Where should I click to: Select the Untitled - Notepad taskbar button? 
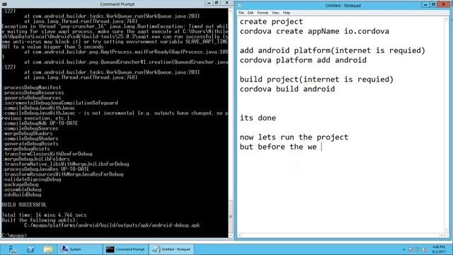[x=172, y=249]
